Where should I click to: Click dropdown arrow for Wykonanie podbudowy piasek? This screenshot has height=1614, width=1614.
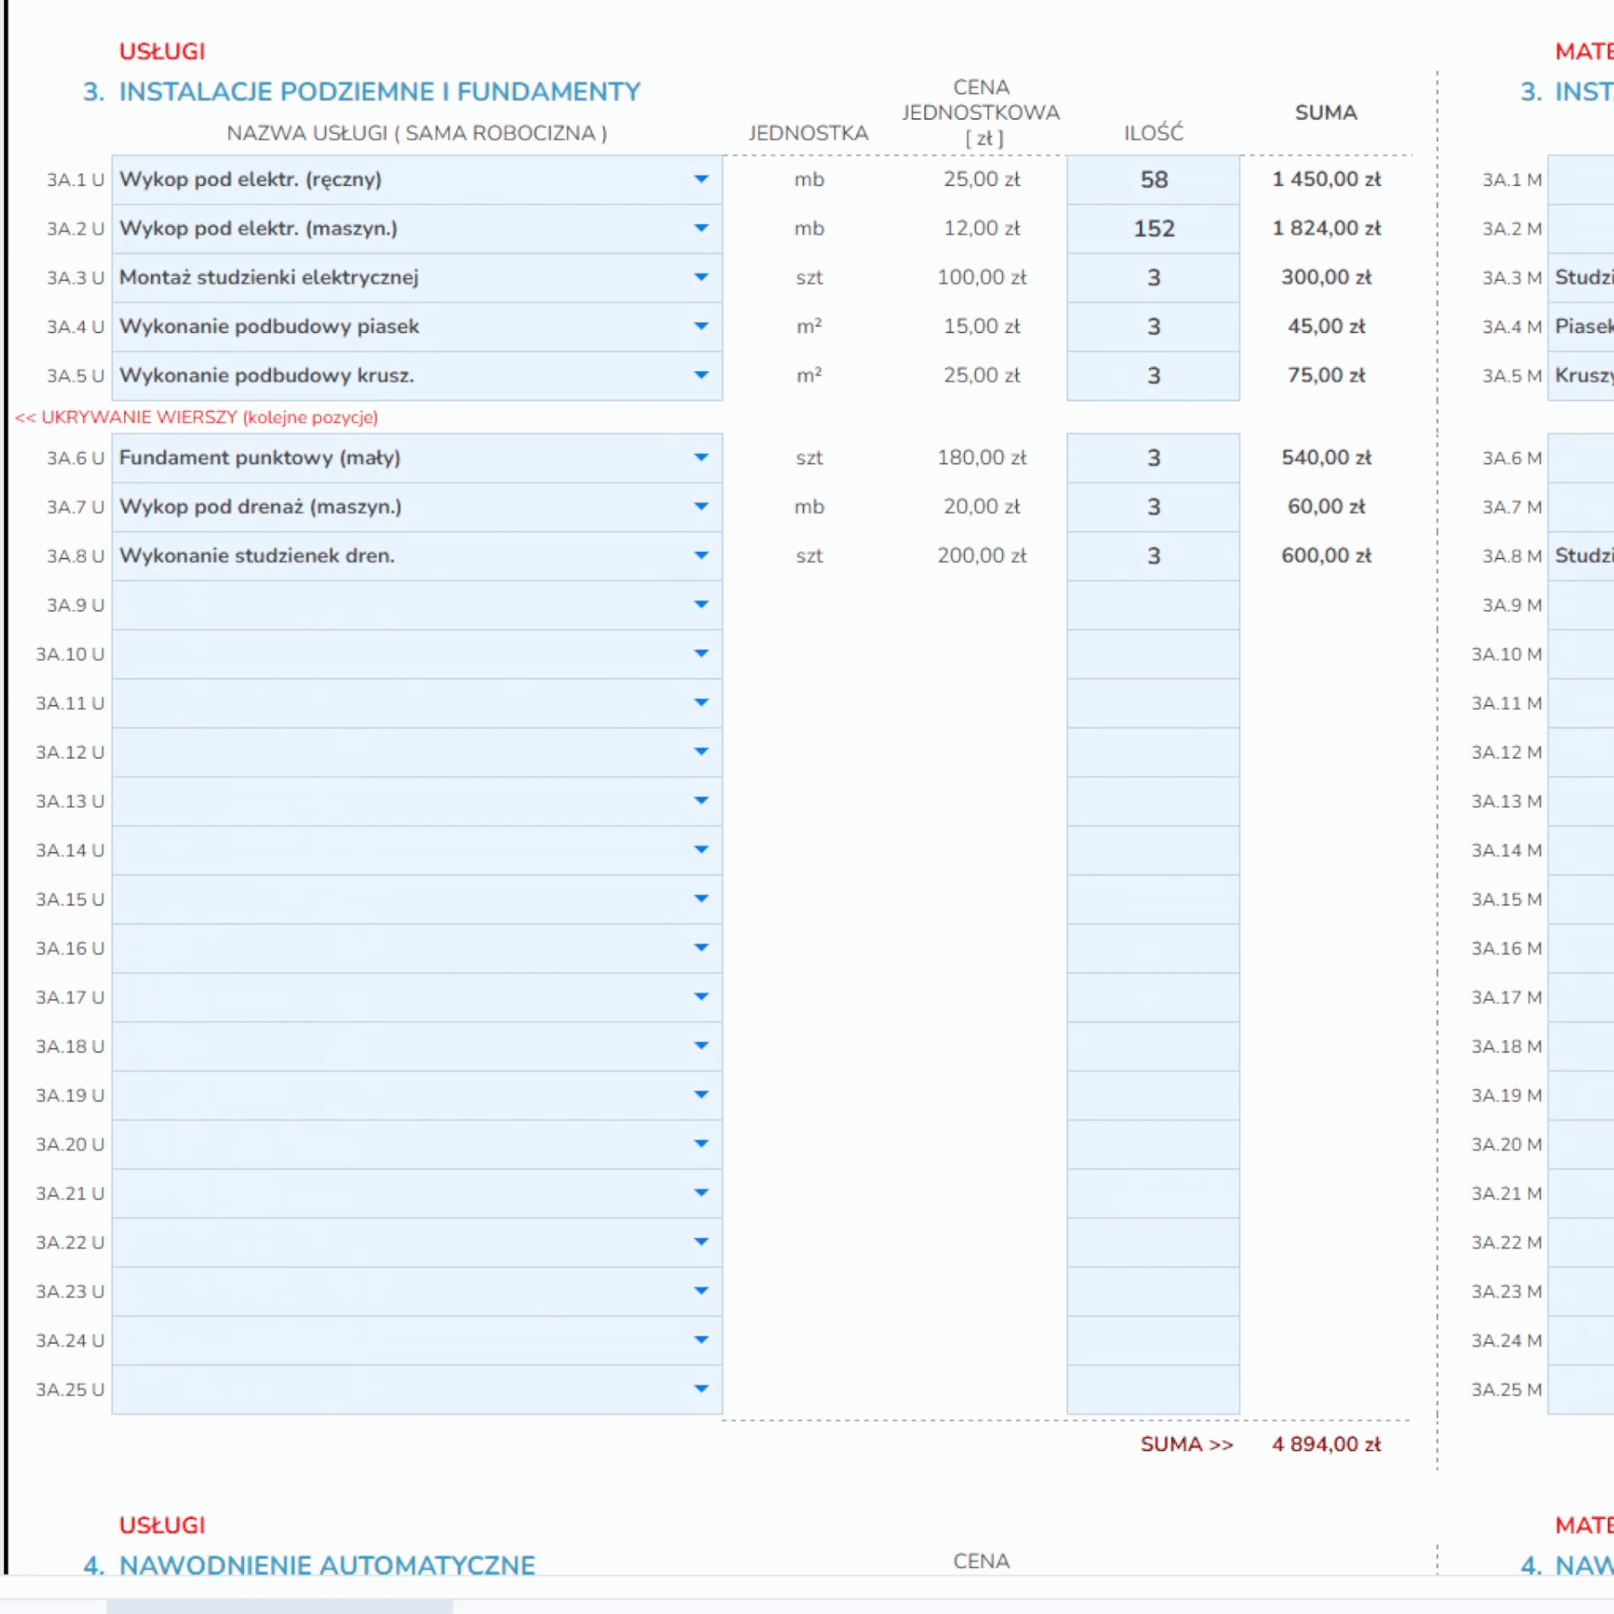coord(701,326)
